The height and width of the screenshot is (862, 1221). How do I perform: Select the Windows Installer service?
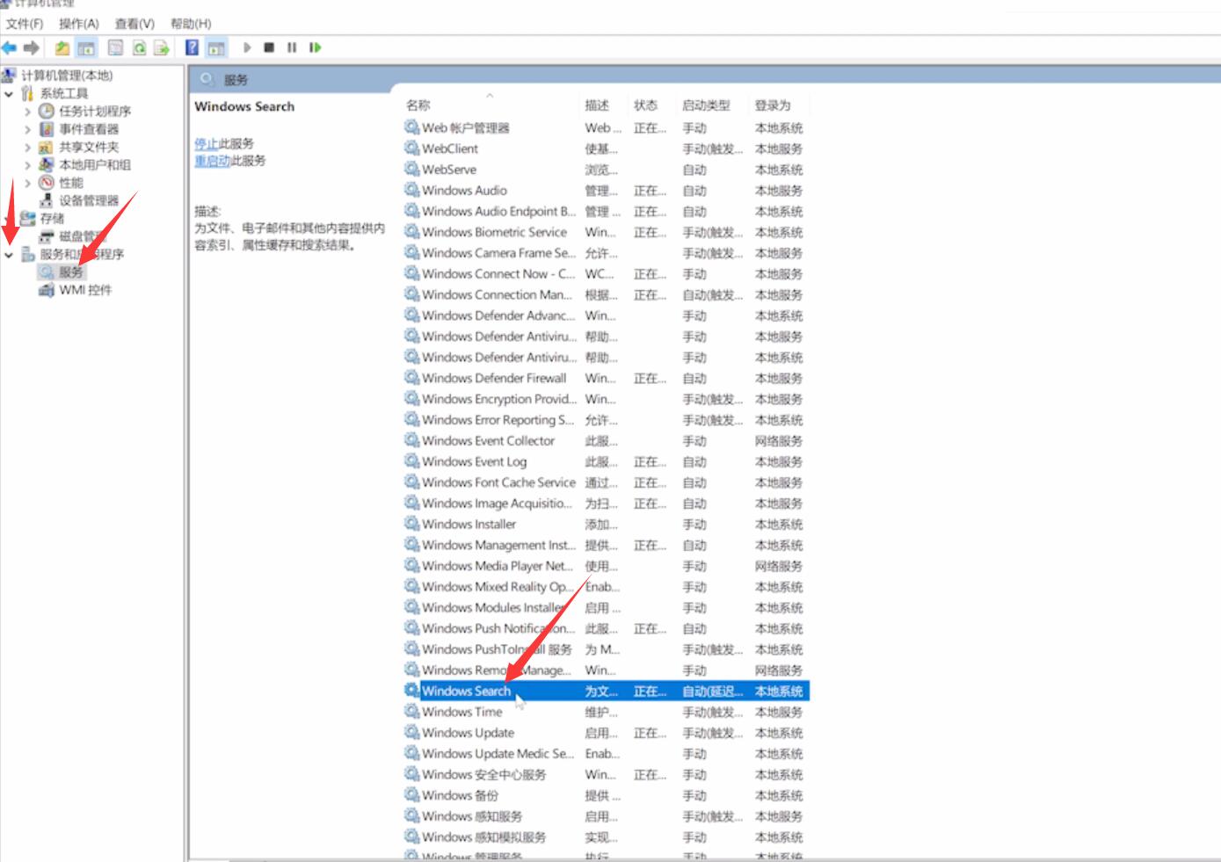[469, 525]
